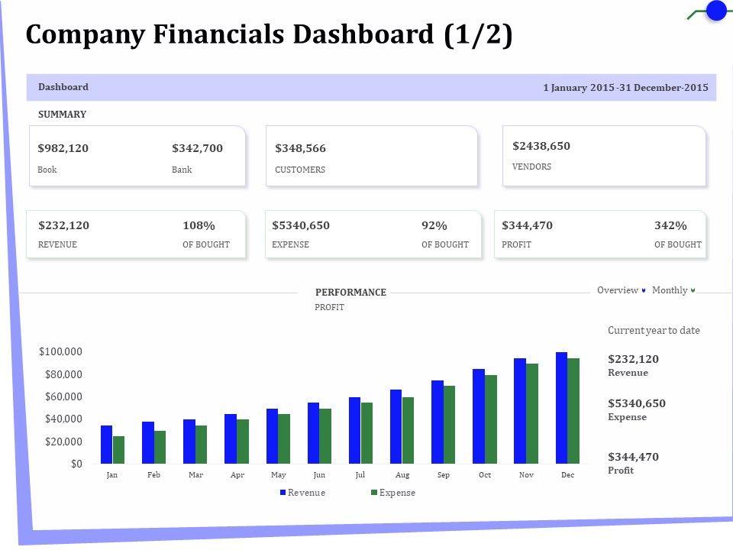
Task: Click the $20,000 y-axis label
Action: tap(63, 442)
